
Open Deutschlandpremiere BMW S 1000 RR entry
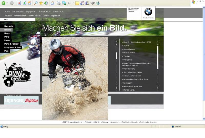click(x=137, y=64)
